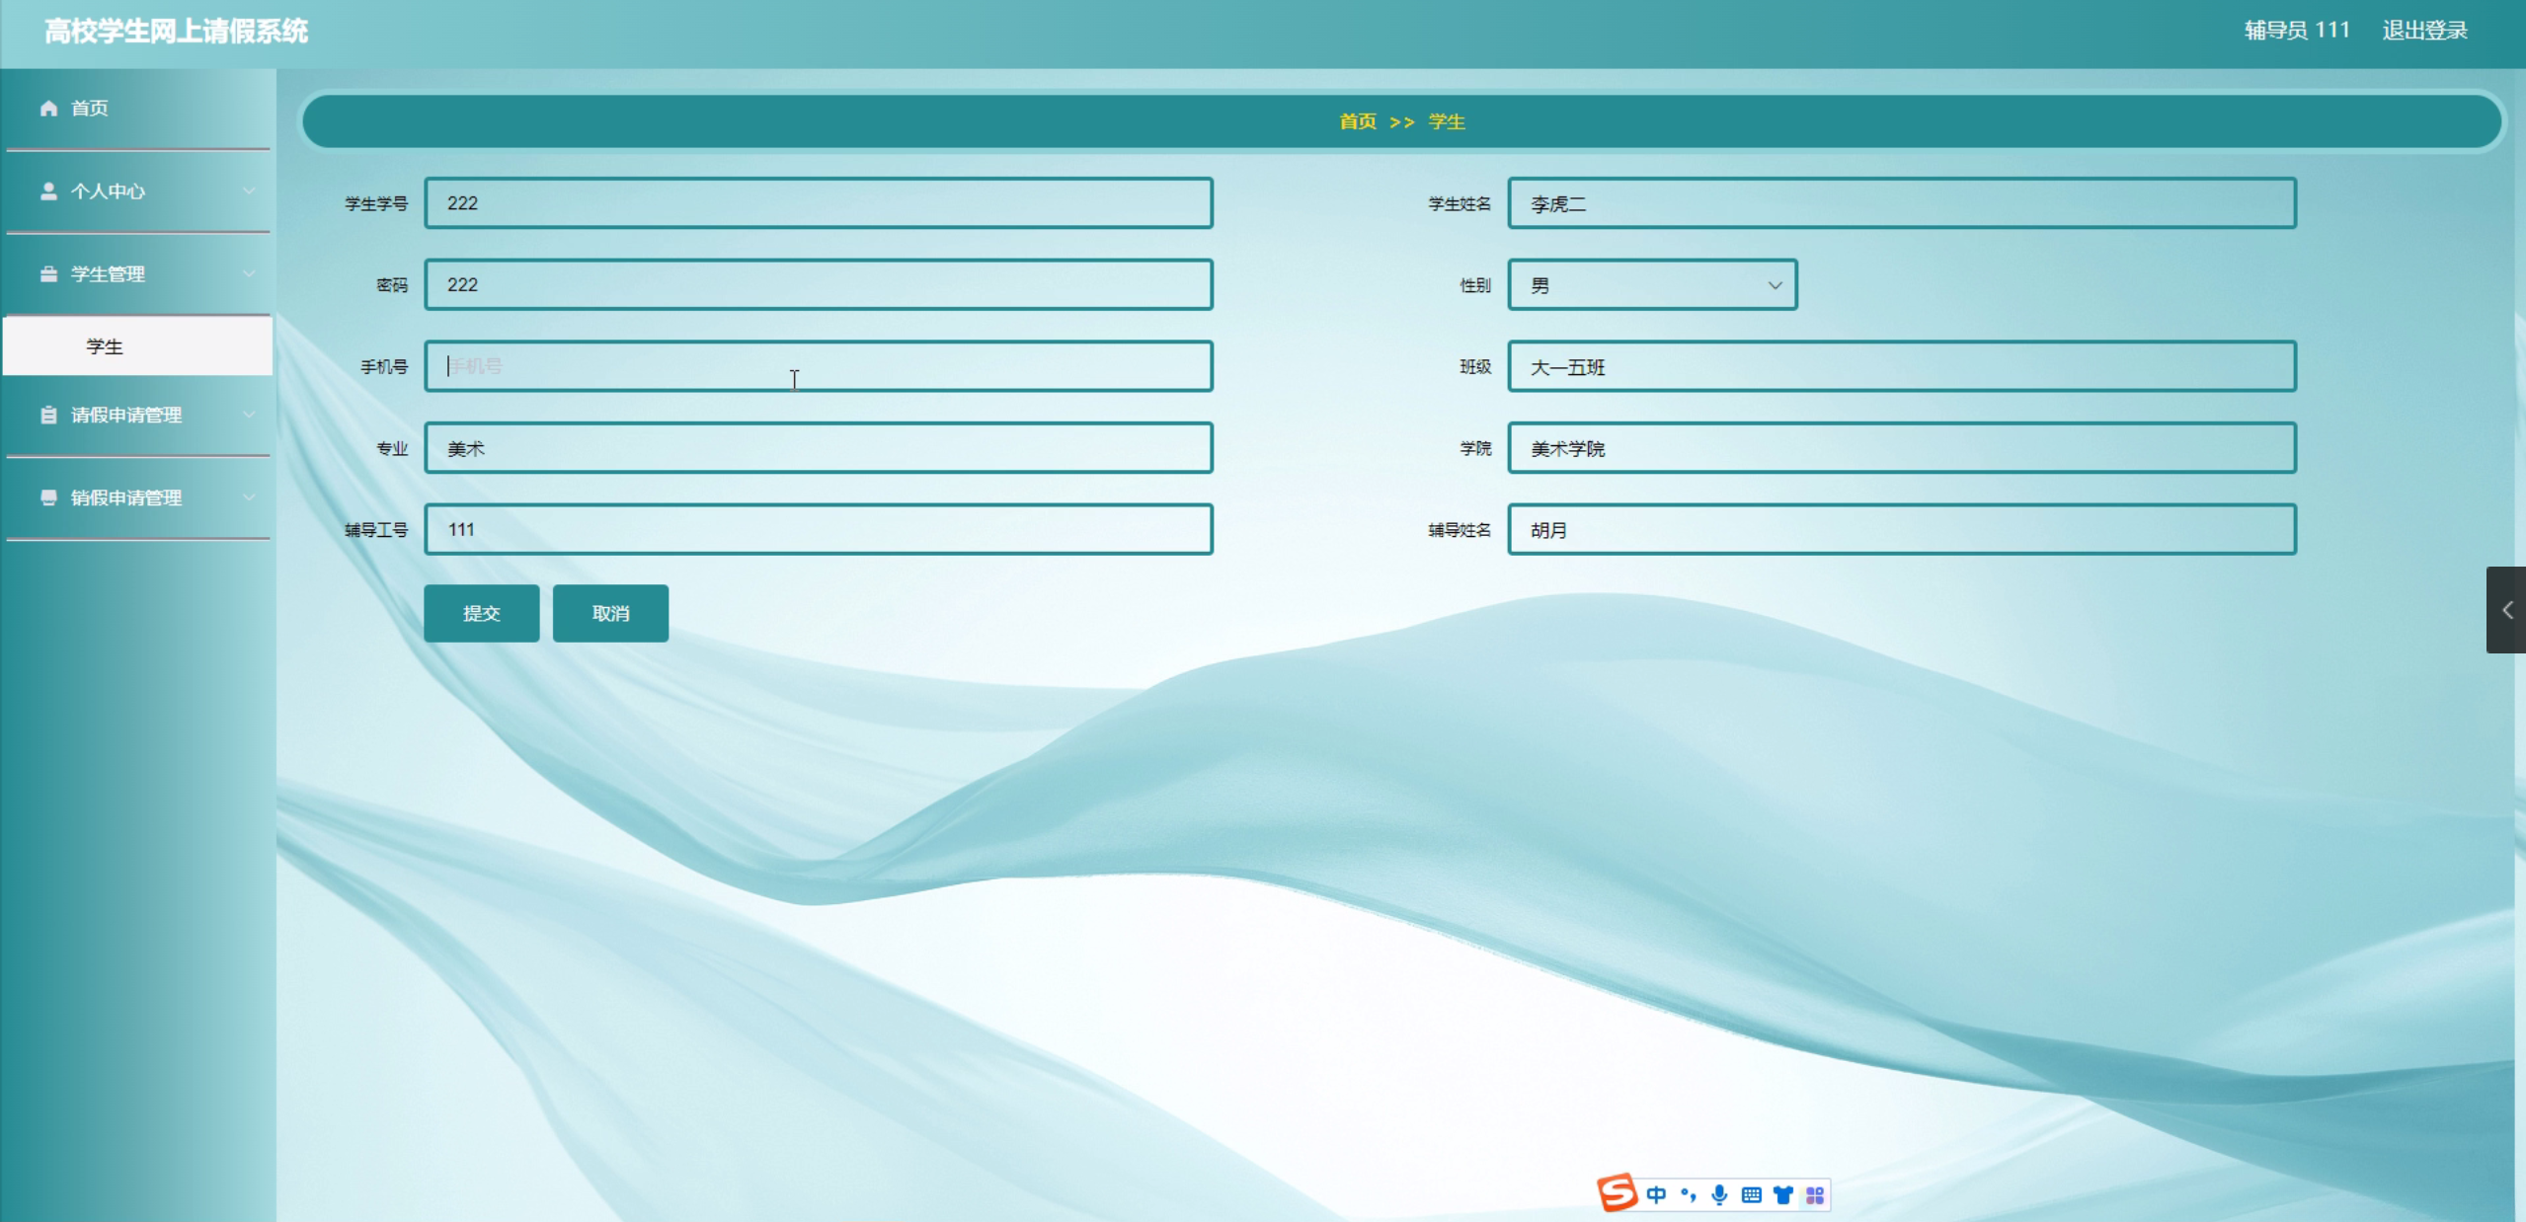This screenshot has height=1222, width=2526.
Task: Select the 学生 submenu item
Action: (x=105, y=346)
